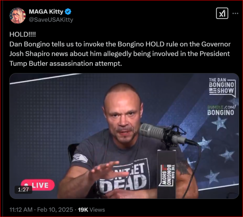Click the red LIVE badge on video
This screenshot has width=243, height=217.
[38, 185]
